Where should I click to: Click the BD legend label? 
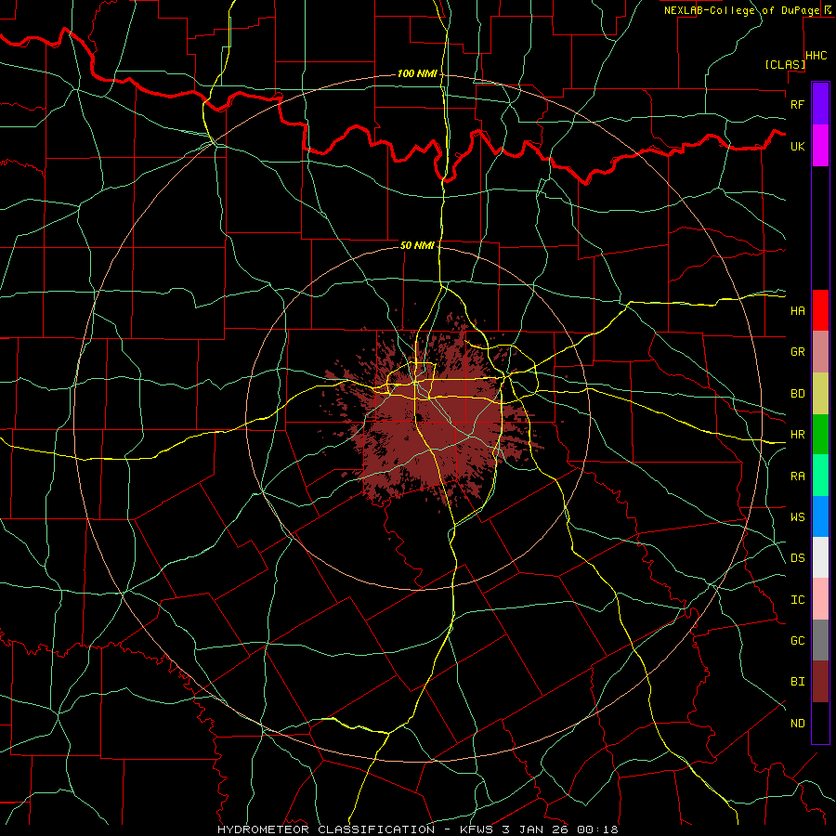pyautogui.click(x=797, y=394)
